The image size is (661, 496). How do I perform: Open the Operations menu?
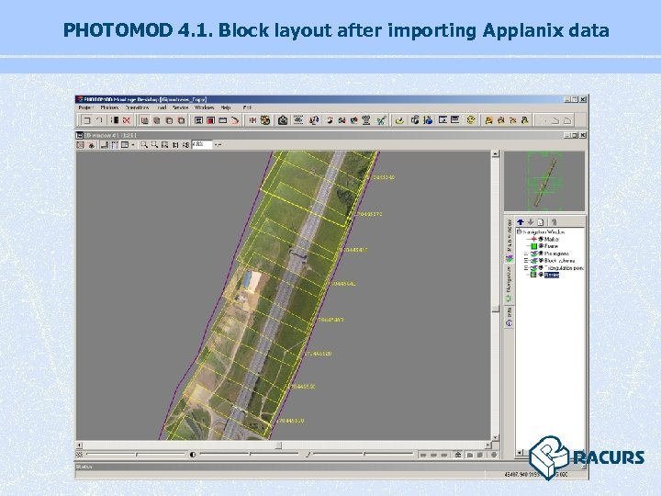coord(137,108)
